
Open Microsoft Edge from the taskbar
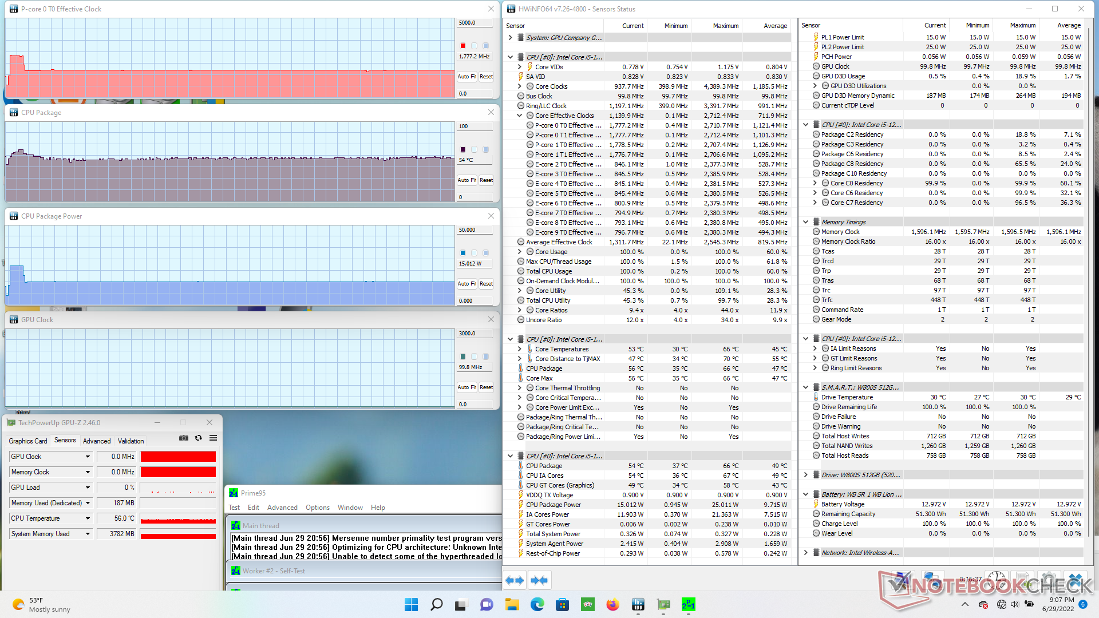tap(537, 605)
